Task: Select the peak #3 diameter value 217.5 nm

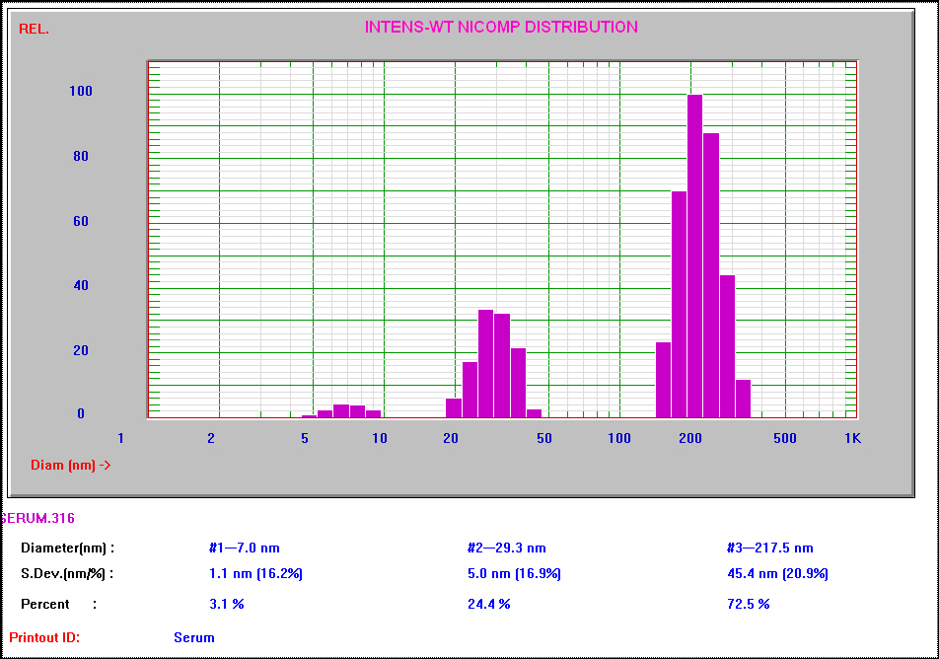Action: click(x=770, y=548)
